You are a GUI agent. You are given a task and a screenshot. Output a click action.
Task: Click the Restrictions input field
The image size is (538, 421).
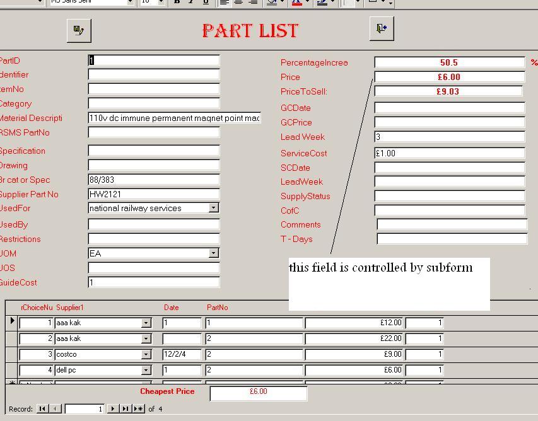(154, 239)
